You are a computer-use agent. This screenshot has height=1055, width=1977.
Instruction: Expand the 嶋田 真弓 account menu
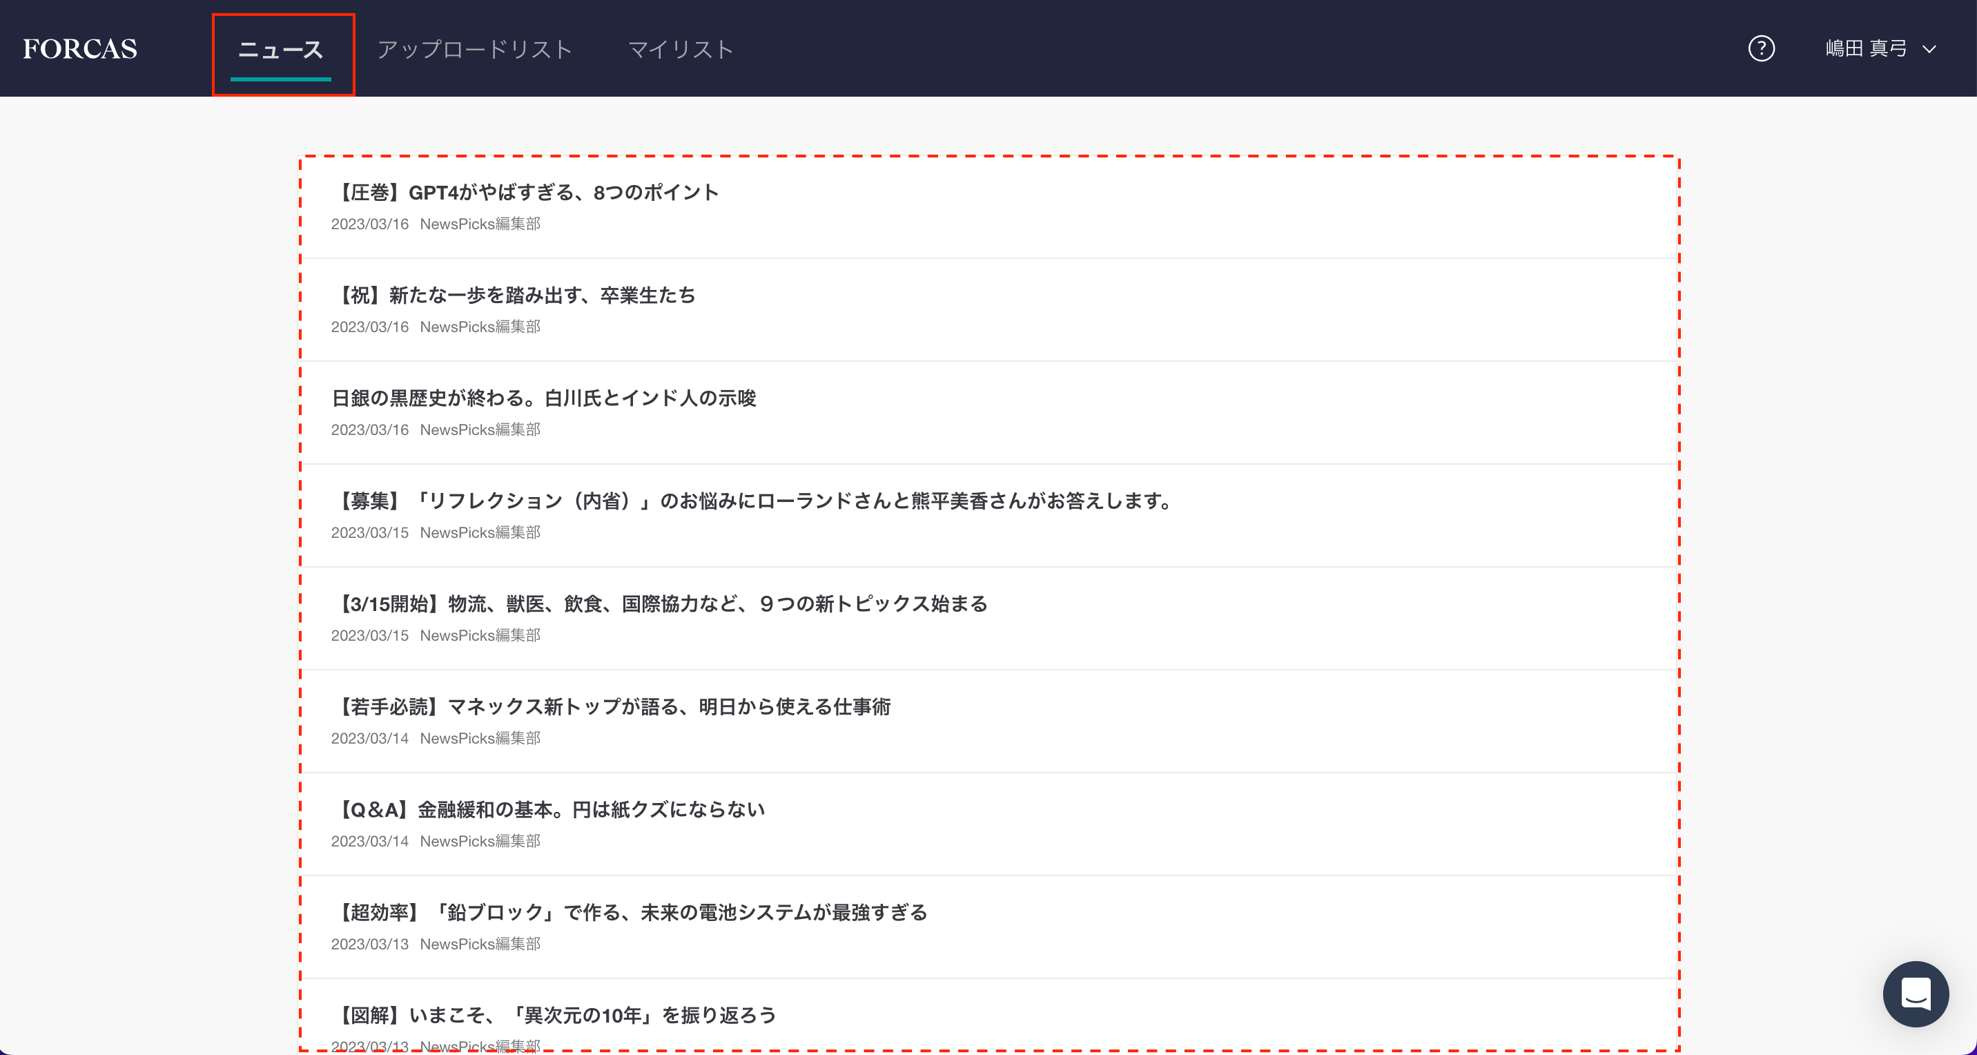(1867, 48)
